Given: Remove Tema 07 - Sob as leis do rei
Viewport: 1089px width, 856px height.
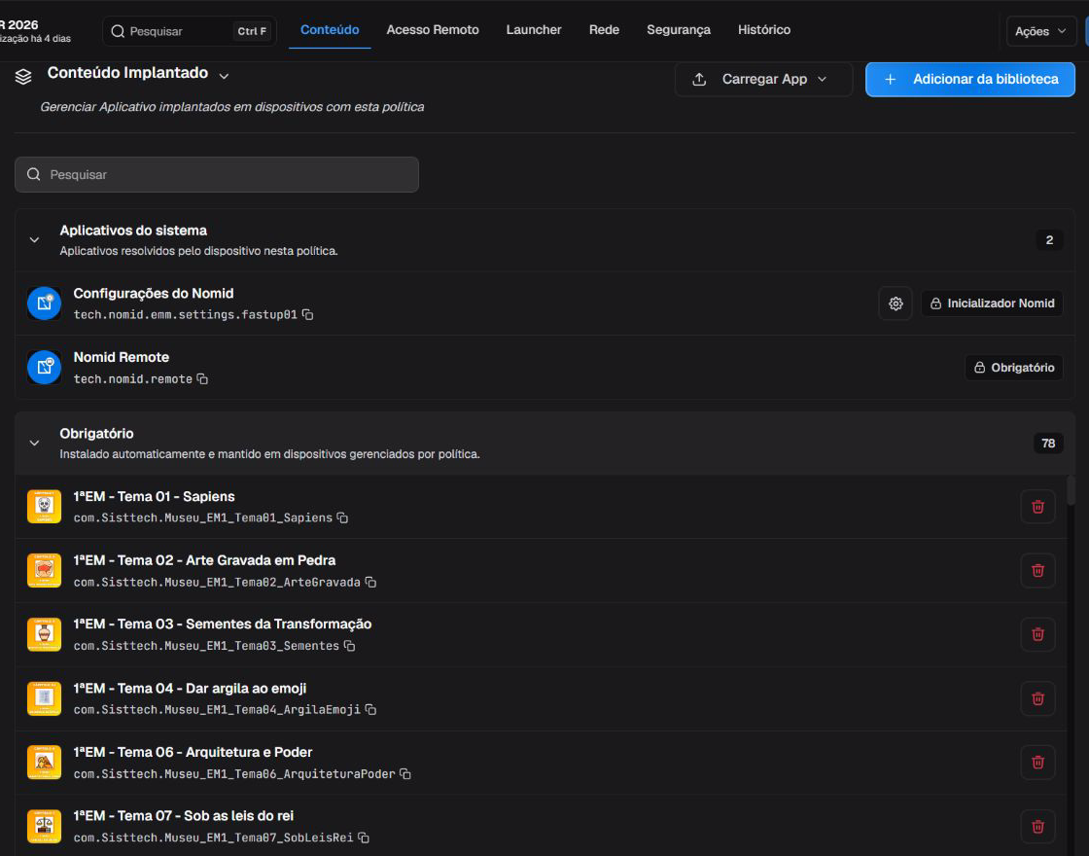Looking at the screenshot, I should [1037, 826].
